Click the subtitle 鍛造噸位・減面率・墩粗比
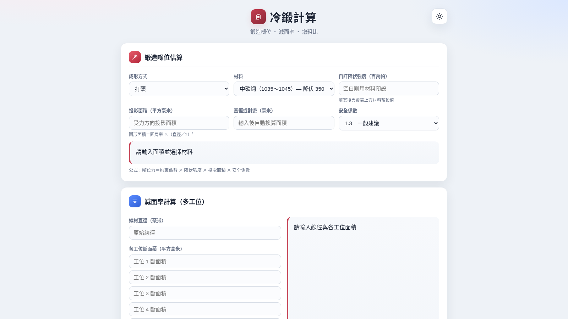Screen dimensions: 568x319 pyautogui.click(x=284, y=32)
